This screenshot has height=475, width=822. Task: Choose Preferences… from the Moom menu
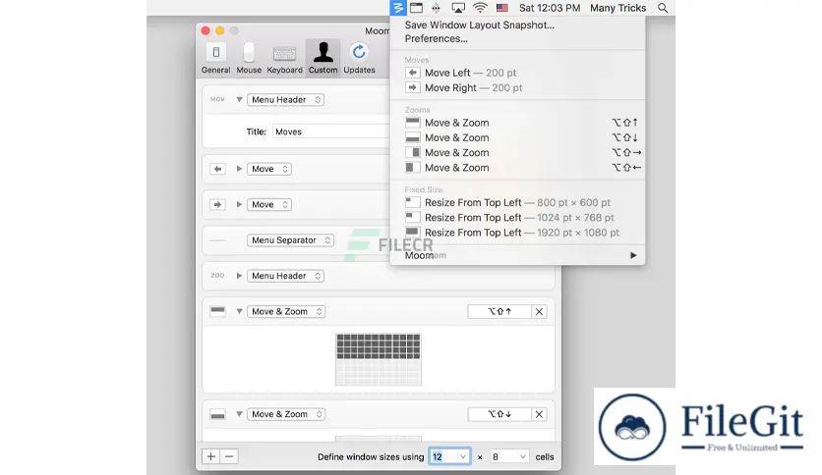point(436,38)
